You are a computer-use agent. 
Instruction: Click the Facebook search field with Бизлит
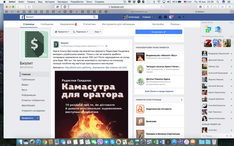pyautogui.click(x=58, y=17)
